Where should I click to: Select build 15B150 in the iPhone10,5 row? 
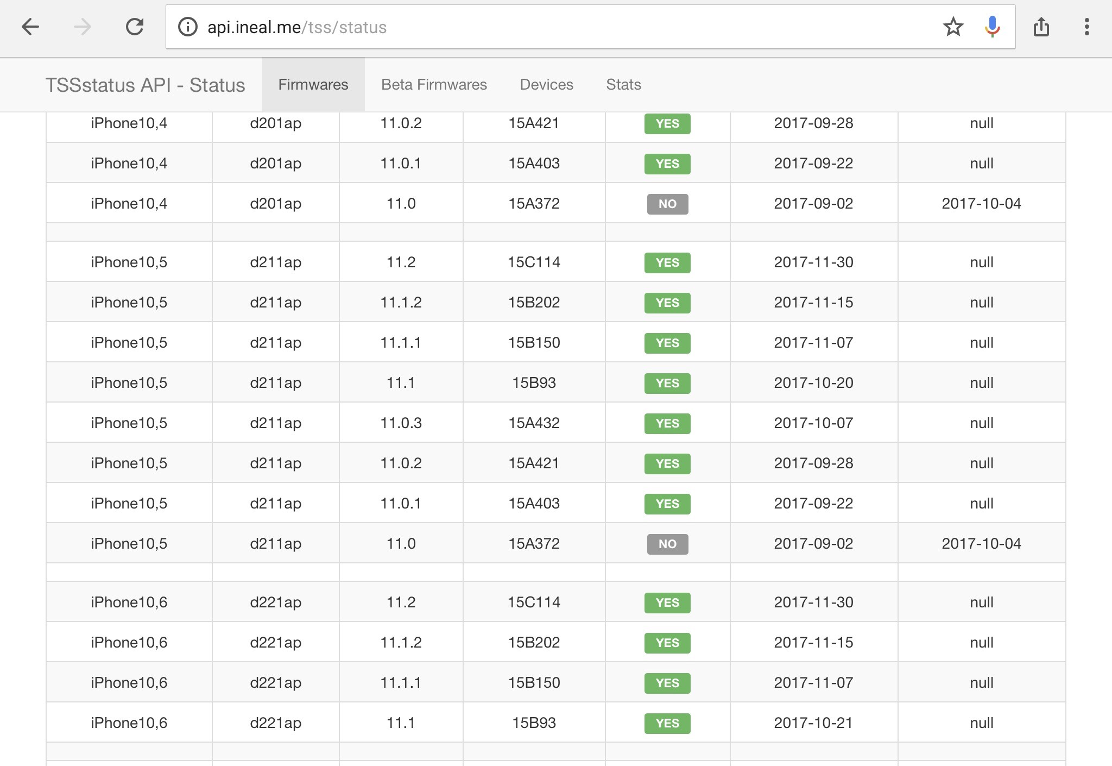coord(534,343)
